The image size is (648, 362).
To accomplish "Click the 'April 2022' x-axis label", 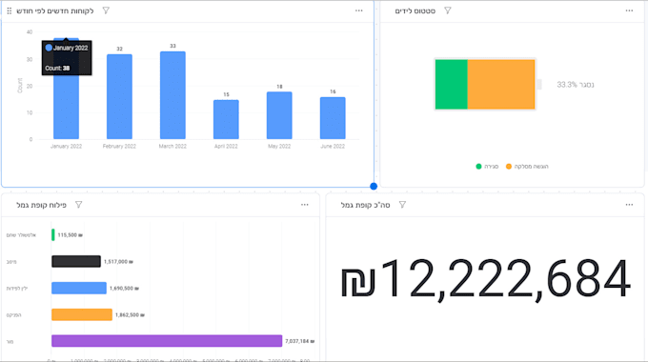I will click(x=226, y=147).
